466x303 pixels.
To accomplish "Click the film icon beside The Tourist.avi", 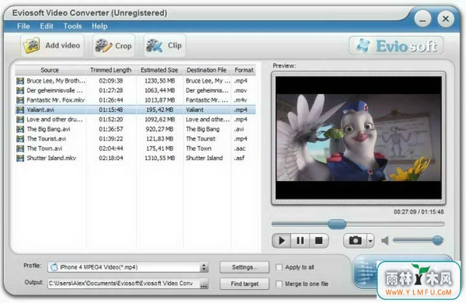I will click(x=20, y=139).
